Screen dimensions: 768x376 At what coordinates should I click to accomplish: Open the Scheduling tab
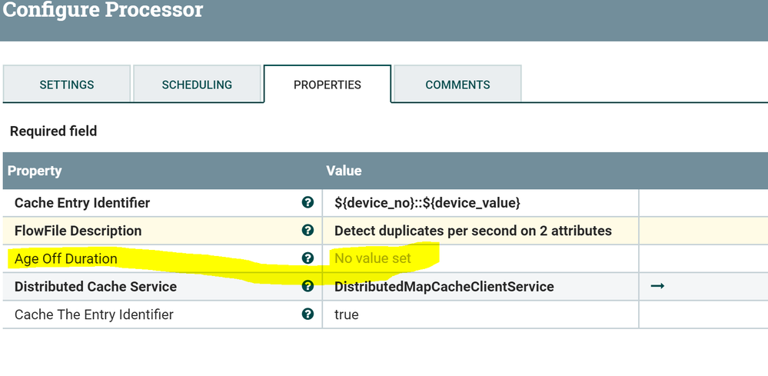pos(197,85)
